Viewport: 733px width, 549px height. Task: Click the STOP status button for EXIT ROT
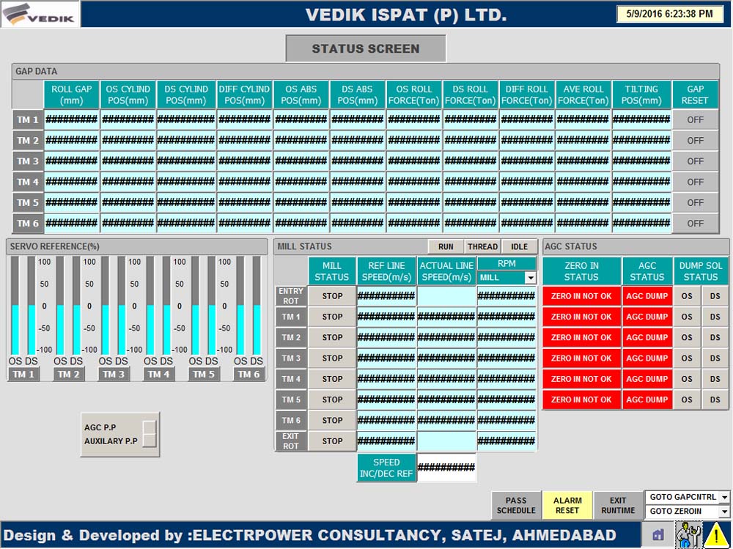point(332,441)
